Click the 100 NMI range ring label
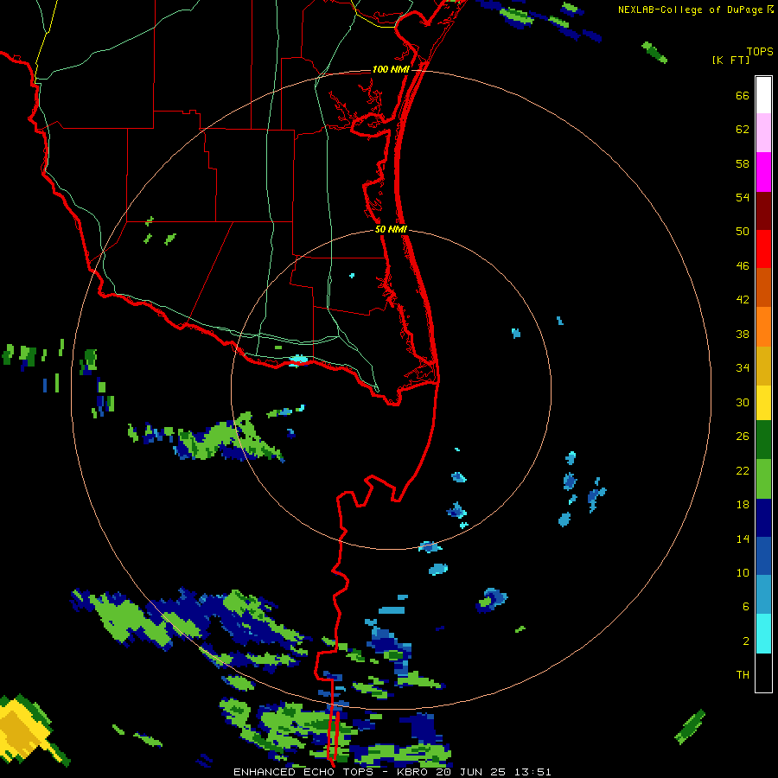The width and height of the screenshot is (778, 778). click(x=391, y=69)
